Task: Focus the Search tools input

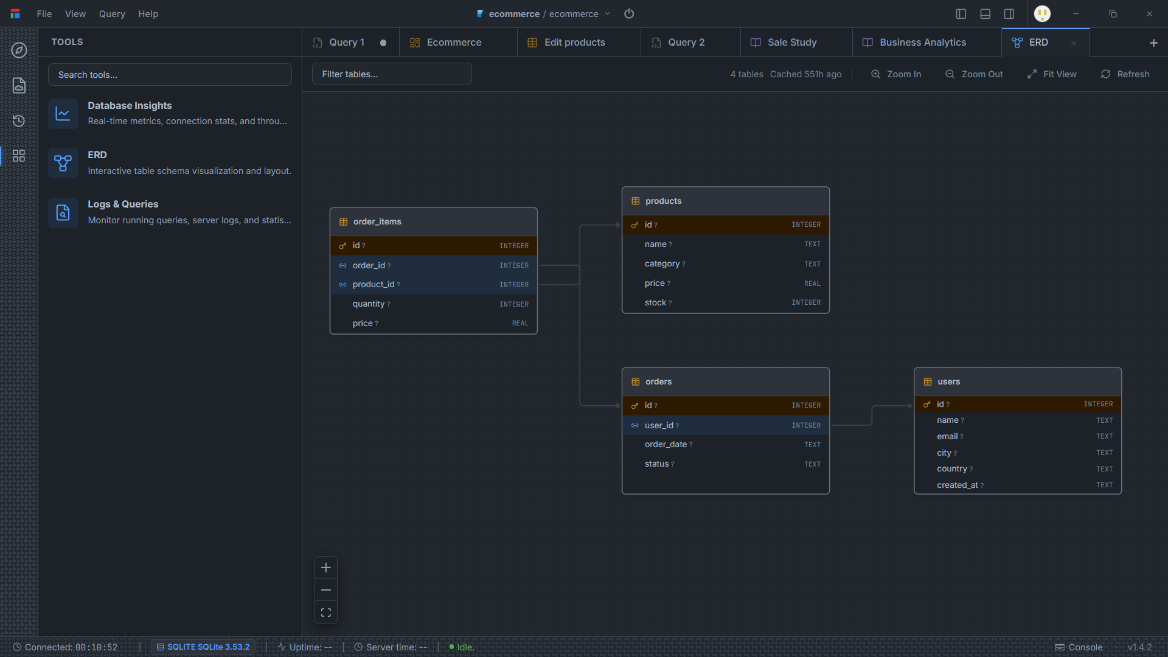Action: [x=170, y=74]
